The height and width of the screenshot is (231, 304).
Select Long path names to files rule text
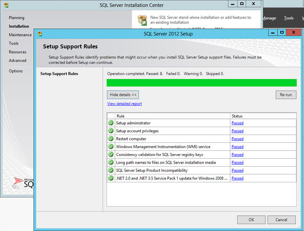pyautogui.click(x=166, y=163)
